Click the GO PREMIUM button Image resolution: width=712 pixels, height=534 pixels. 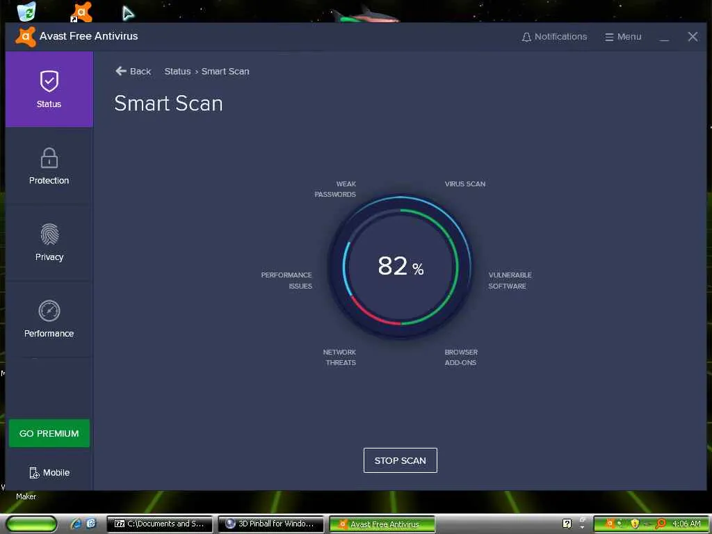(49, 433)
